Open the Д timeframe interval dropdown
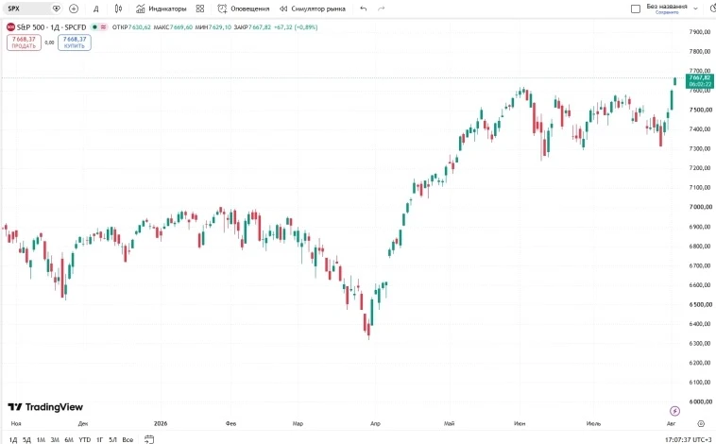The image size is (716, 444). tap(96, 9)
